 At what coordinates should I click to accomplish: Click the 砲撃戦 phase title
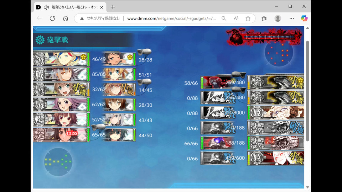pos(58,40)
